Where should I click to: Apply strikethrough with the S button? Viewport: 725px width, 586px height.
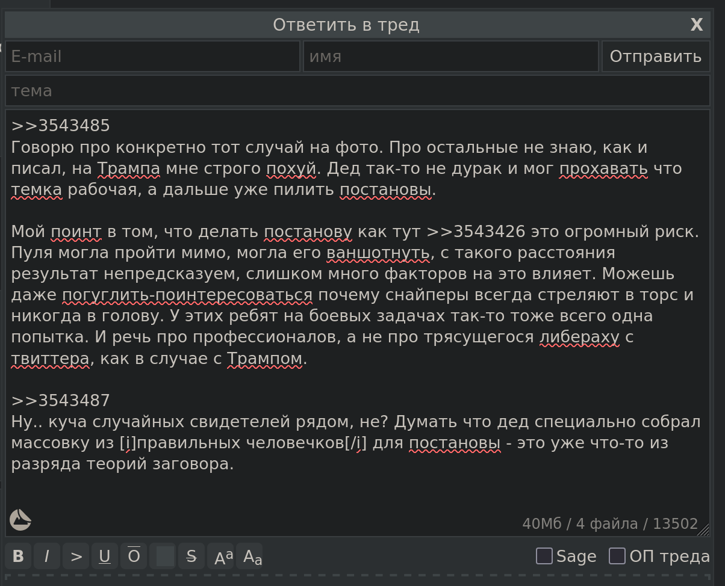[x=191, y=557]
